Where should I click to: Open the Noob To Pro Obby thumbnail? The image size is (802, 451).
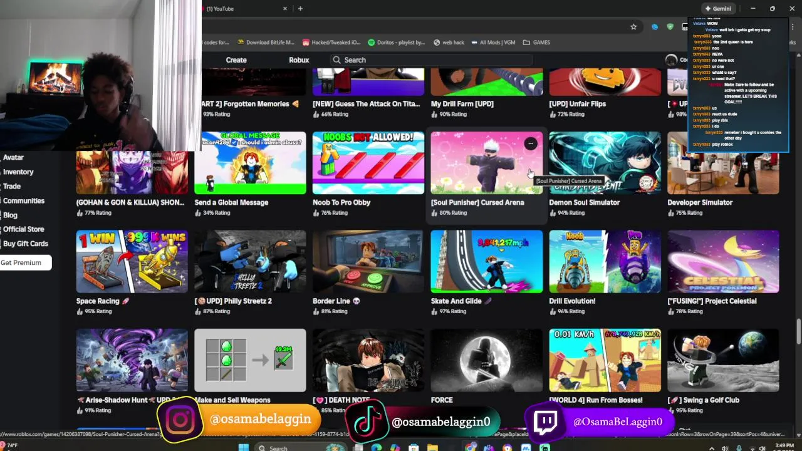pyautogui.click(x=368, y=163)
